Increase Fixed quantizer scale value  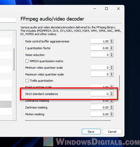point(111,86)
